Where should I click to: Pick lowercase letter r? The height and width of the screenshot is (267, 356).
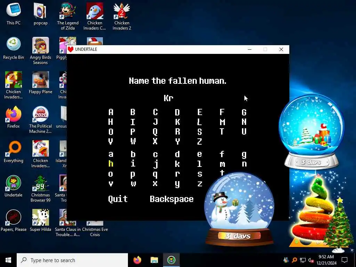click(178, 174)
